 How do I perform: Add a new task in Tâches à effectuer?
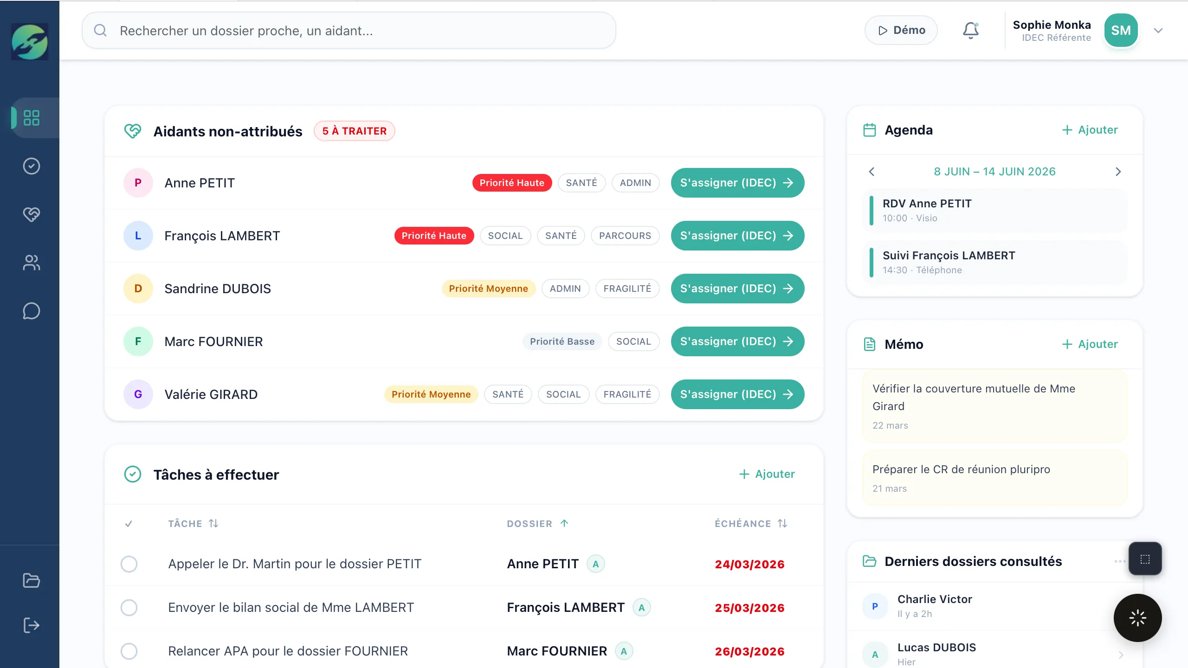[x=767, y=474]
